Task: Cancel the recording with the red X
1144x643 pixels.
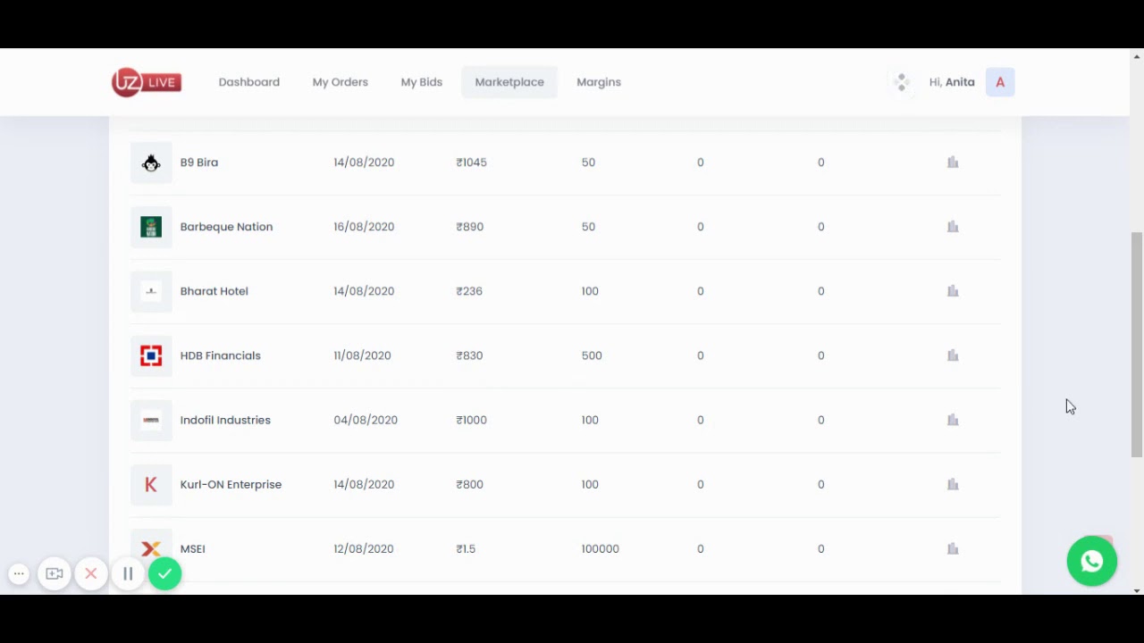Action: tap(91, 574)
